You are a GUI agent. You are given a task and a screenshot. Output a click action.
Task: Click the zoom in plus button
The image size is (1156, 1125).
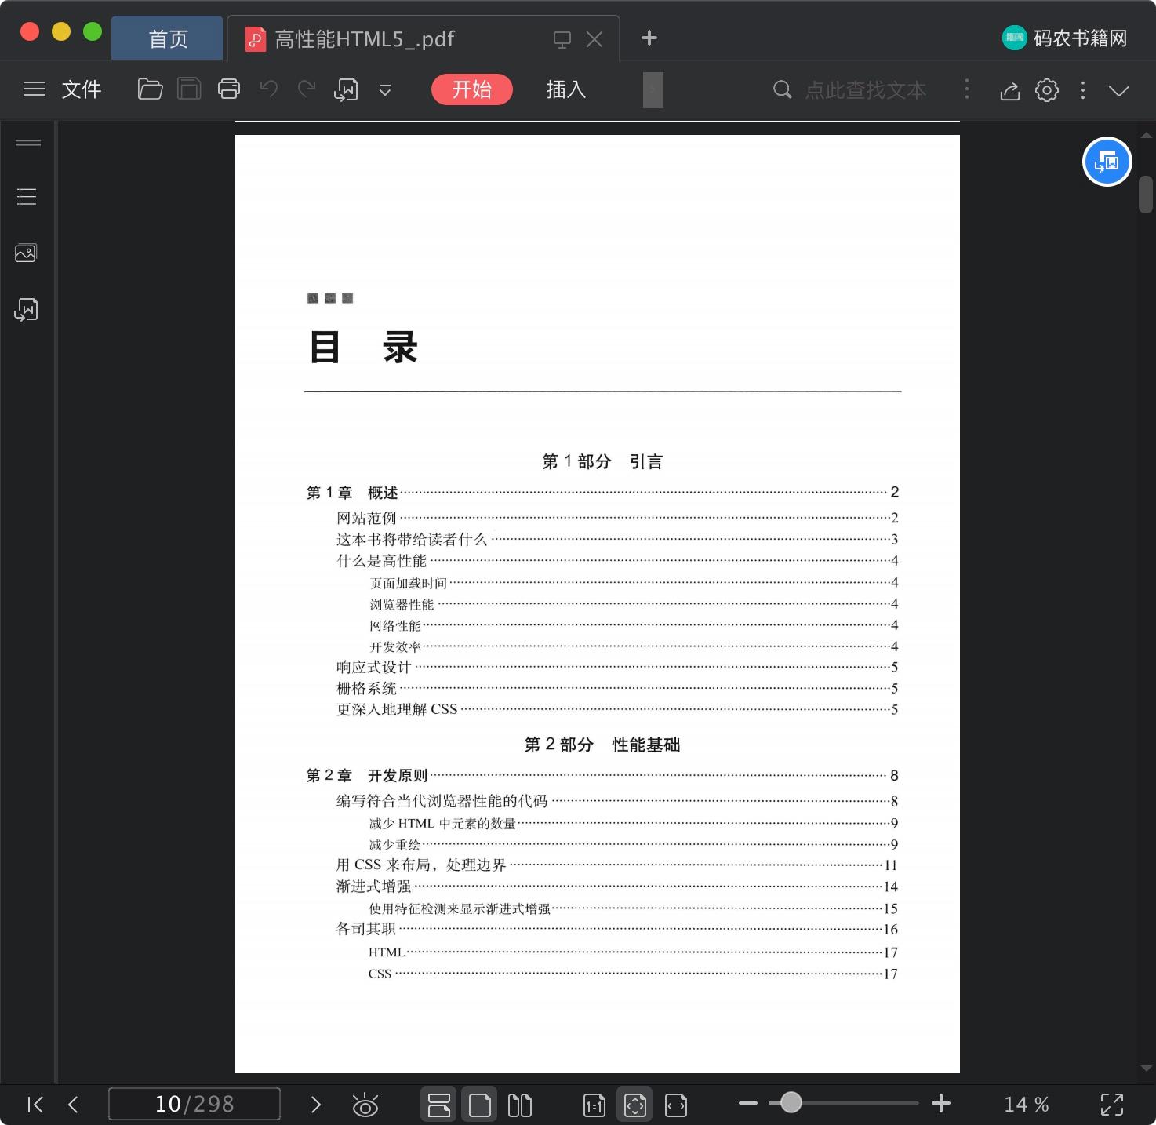[941, 1103]
